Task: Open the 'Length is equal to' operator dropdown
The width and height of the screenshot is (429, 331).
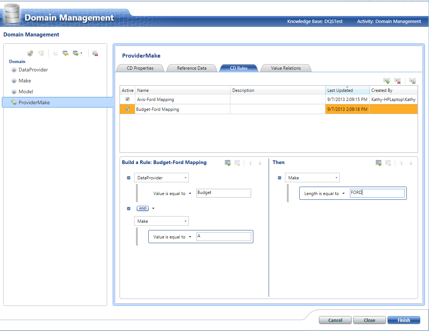Action: coord(343,194)
